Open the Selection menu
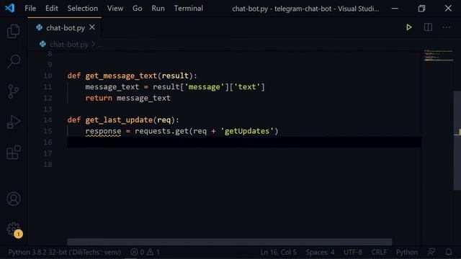 (83, 8)
